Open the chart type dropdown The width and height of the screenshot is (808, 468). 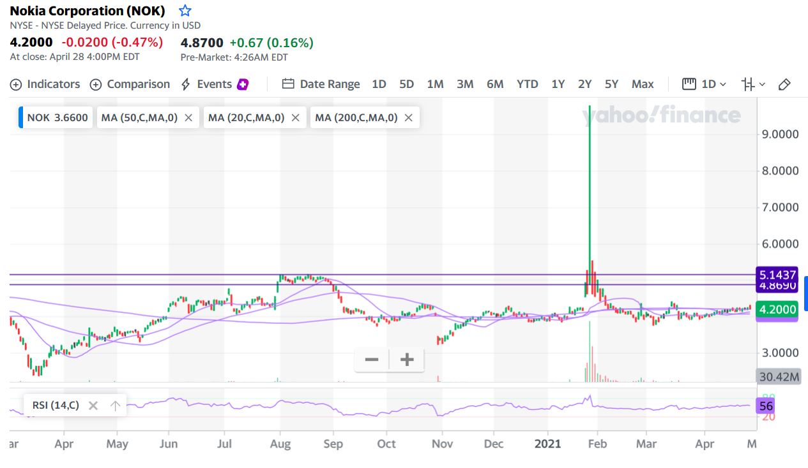[x=753, y=84]
